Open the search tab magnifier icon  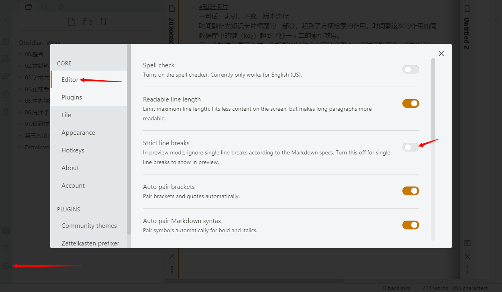[45, 7]
